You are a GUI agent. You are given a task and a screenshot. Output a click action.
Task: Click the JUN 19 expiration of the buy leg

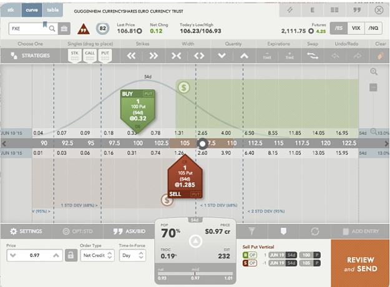283,255
